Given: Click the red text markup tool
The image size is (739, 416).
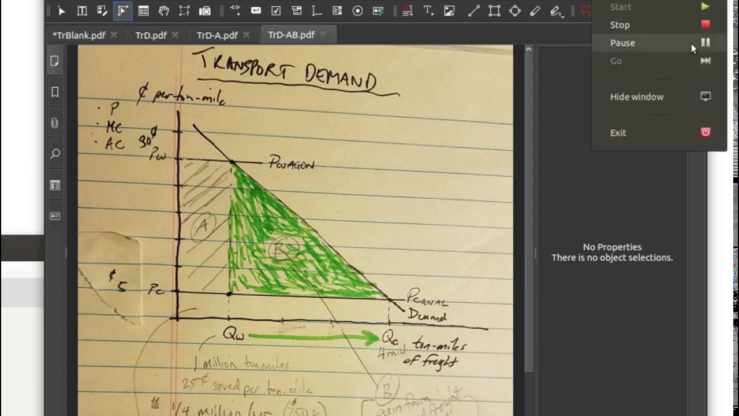Looking at the screenshot, I should point(408,11).
